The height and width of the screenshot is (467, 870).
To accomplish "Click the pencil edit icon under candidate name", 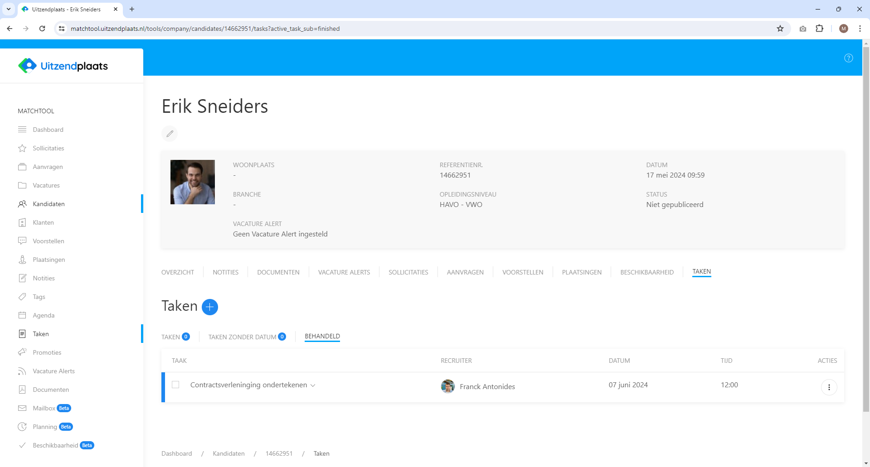I will [170, 134].
